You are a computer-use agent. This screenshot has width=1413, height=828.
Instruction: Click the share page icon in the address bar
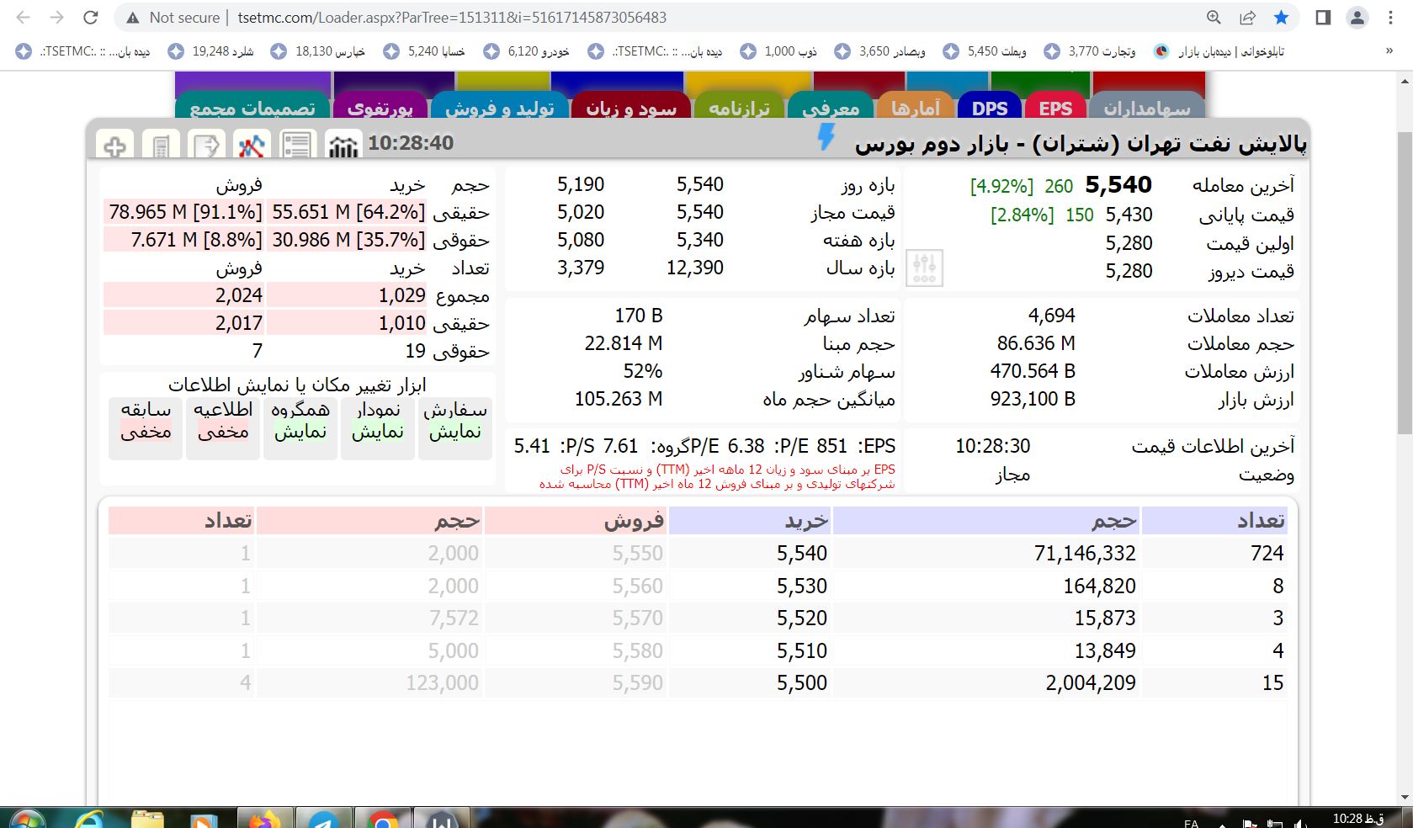click(1247, 17)
